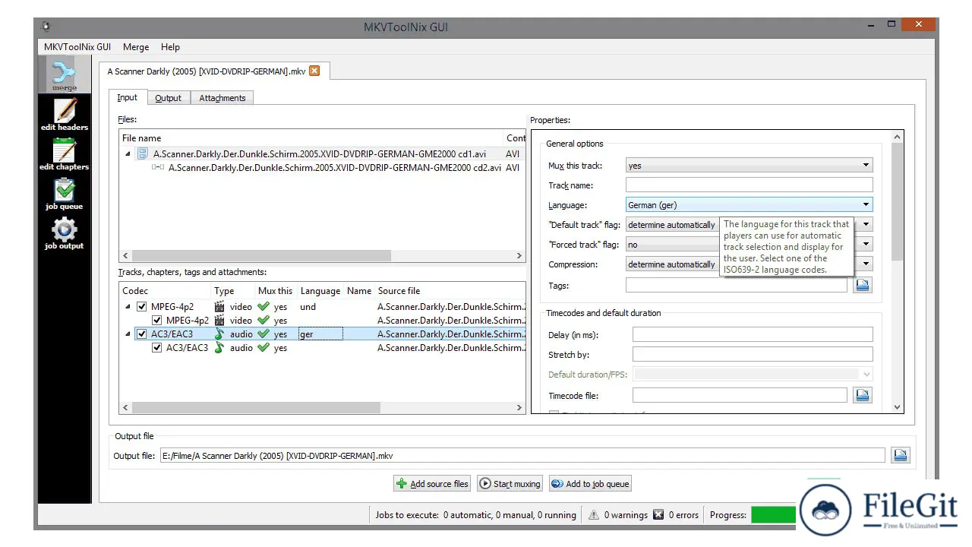Open the Merge menu
Image resolution: width=972 pixels, height=547 pixels.
tap(136, 47)
